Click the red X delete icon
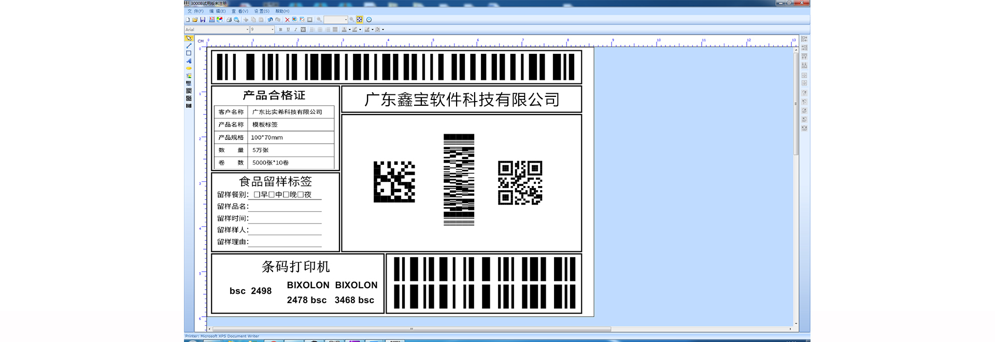The image size is (995, 342). pos(287,20)
